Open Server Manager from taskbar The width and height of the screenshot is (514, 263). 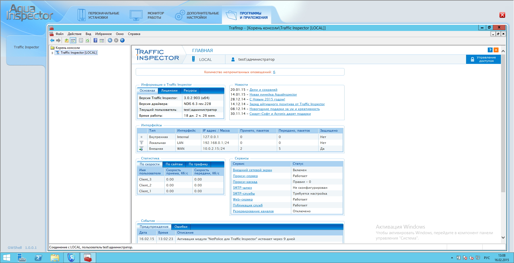[x=21, y=258]
